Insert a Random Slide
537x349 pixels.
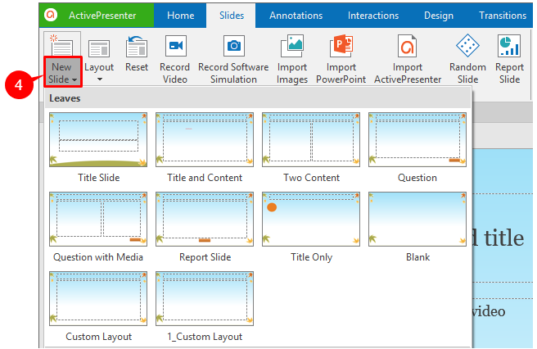click(467, 59)
